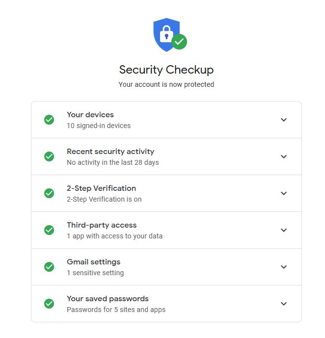Image resolution: width=325 pixels, height=338 pixels.
Task: Open the Your devices section title
Action: (90, 115)
